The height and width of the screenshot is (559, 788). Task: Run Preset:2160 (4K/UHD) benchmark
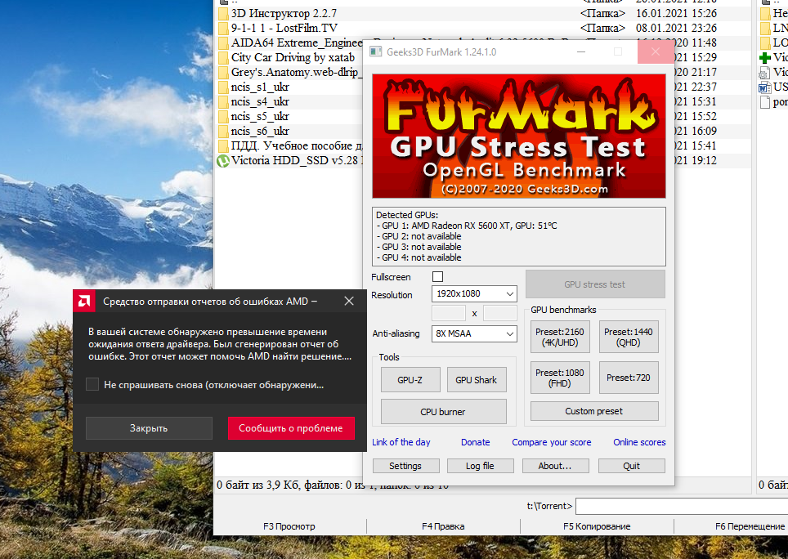pos(560,337)
